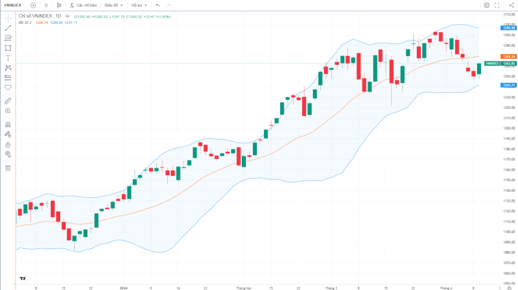Click the share chart icon
The height and width of the screenshot is (290, 518).
pos(511,5)
